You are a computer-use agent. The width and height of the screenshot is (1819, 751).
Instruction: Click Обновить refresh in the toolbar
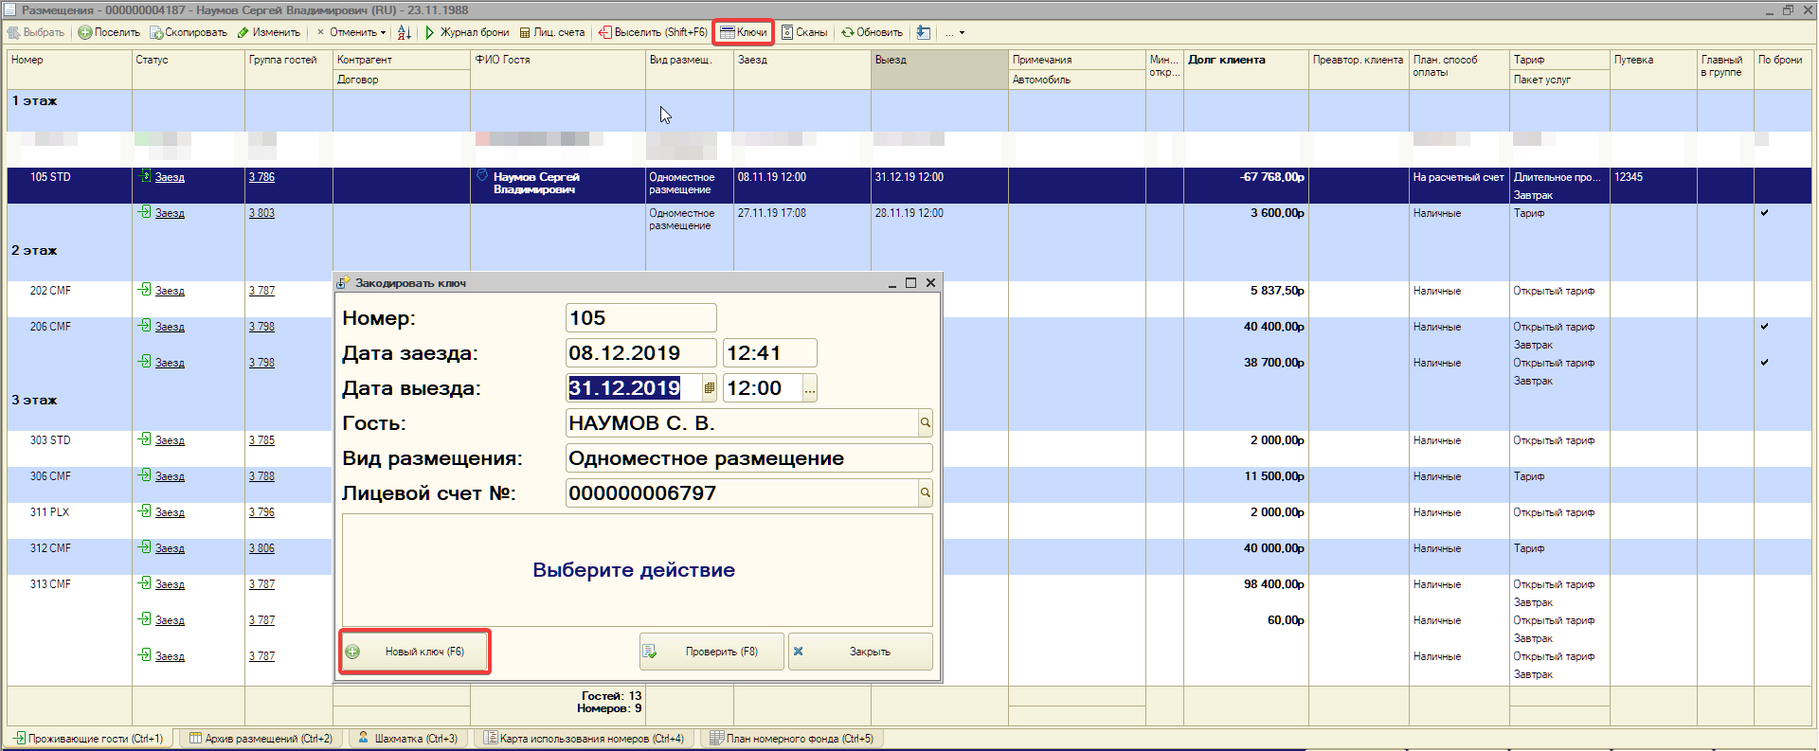tap(873, 32)
